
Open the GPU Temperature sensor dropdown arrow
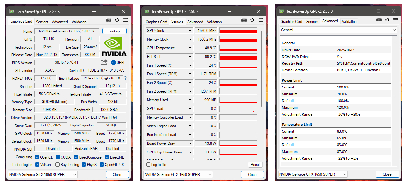point(190,48)
